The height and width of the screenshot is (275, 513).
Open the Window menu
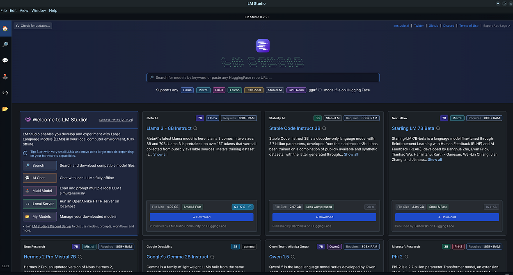pos(39,10)
